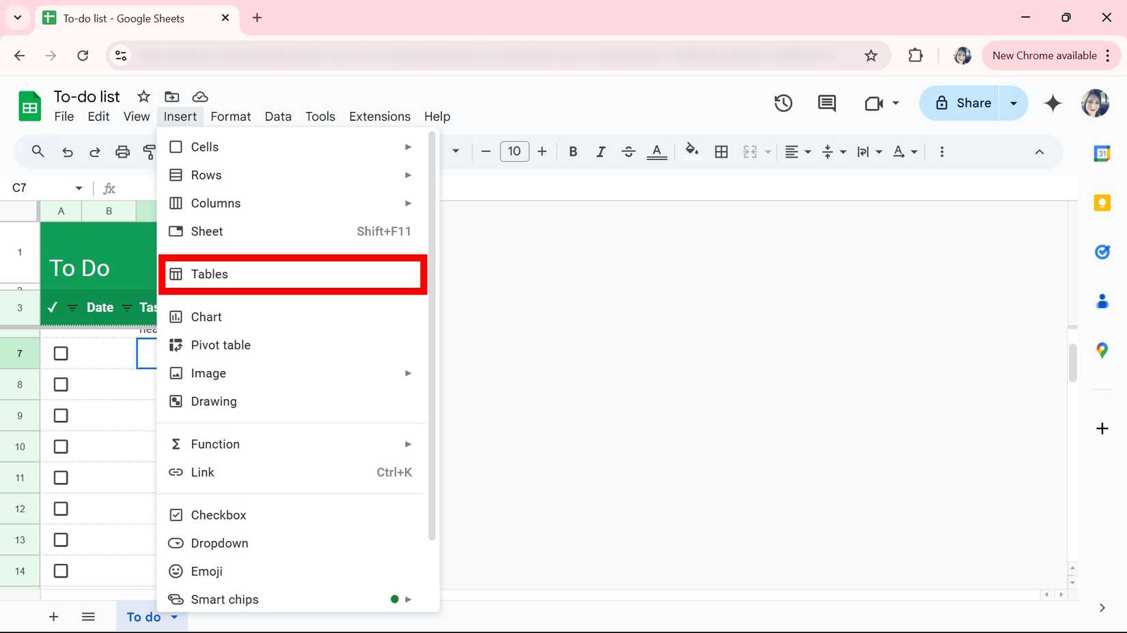Open the borders tool

pos(721,151)
